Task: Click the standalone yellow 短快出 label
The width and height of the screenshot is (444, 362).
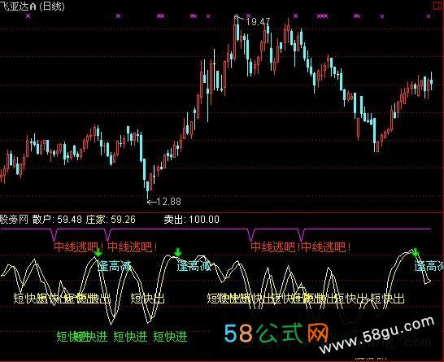Action: (147, 299)
